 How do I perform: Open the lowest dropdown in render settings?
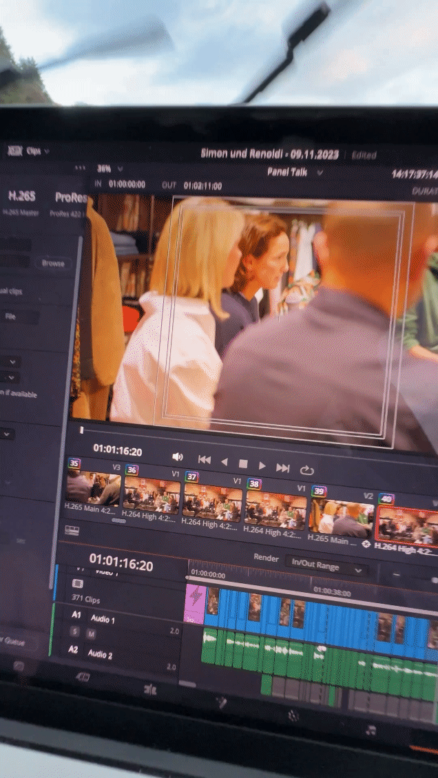coord(7,434)
